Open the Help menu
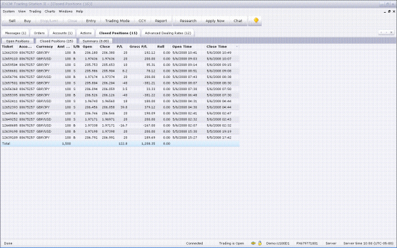Viewport: 397px width, 248px height. pyautogui.click(x=79, y=11)
